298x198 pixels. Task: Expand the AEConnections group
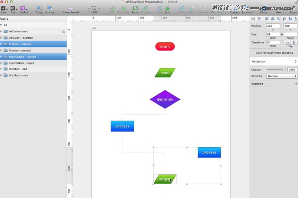(x=1, y=31)
